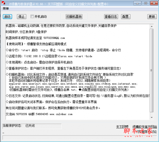This screenshot has height=142, width=159.
Task: Open the 天下网盟 link
Action: pyautogui.click(x=122, y=127)
